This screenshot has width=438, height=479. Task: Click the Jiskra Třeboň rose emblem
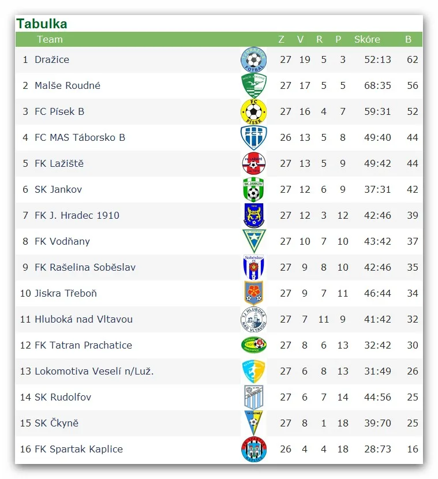pos(253,293)
